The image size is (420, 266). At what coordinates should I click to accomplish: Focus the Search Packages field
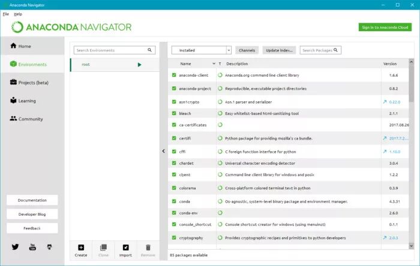320,50
